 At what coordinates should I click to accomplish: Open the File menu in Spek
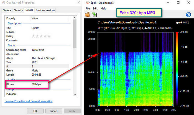(x=88, y=8)
